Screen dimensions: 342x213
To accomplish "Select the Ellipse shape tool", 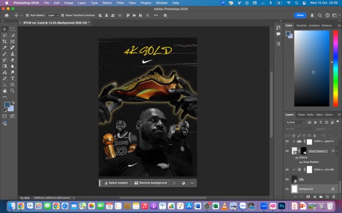I will click(12, 84).
